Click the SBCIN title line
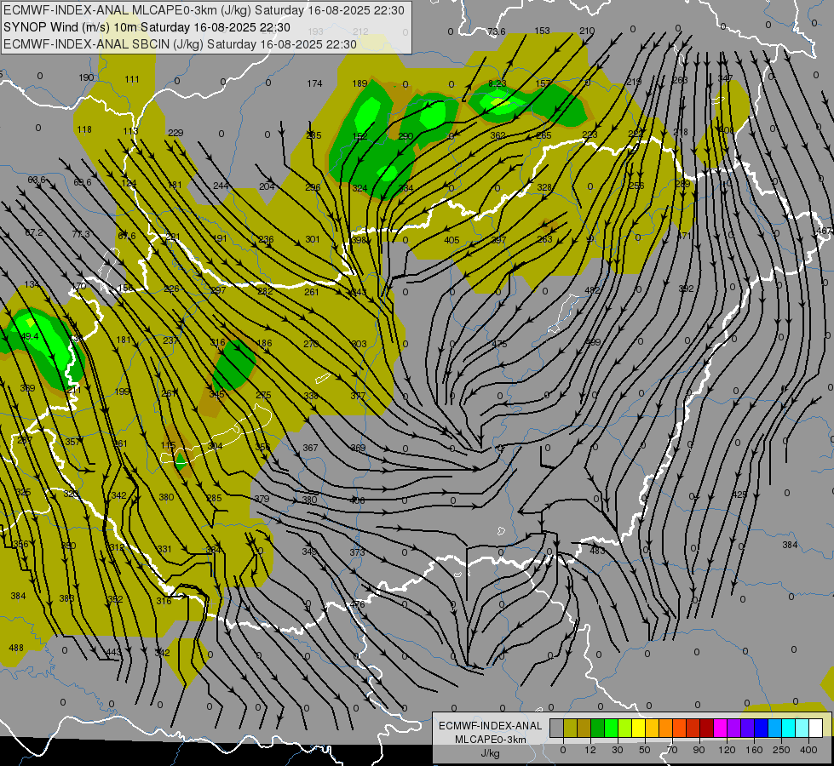Image resolution: width=834 pixels, height=766 pixels. tap(180, 44)
